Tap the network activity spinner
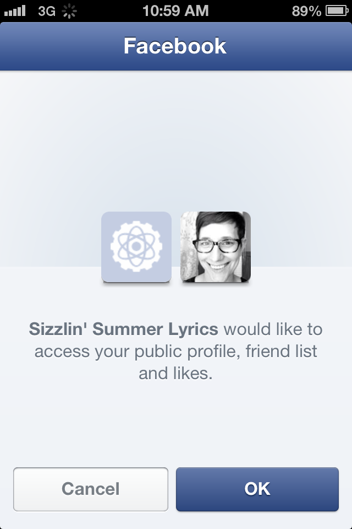The height and width of the screenshot is (529, 352). coord(70,11)
